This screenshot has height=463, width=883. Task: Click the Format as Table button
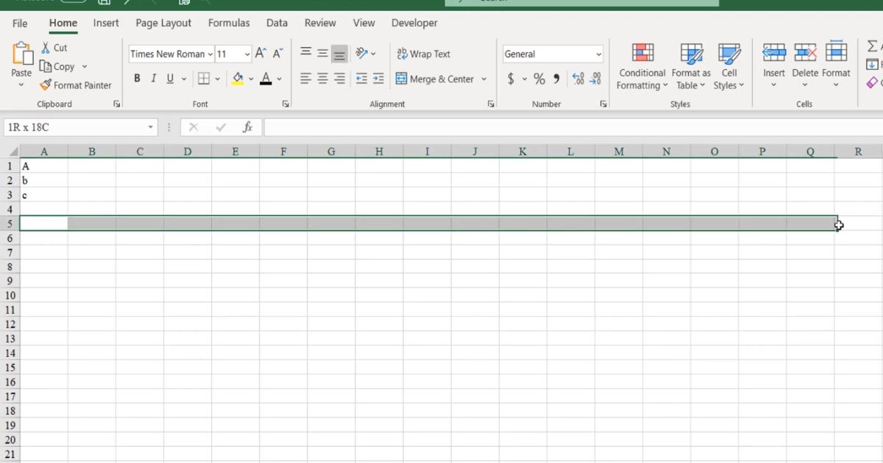[x=691, y=66]
